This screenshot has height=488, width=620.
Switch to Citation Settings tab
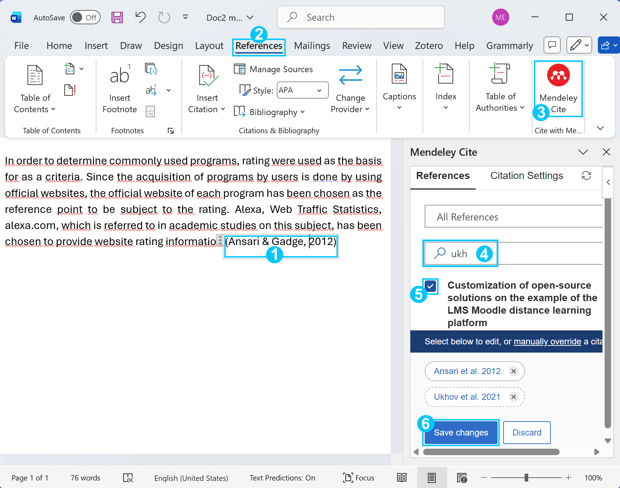point(527,176)
